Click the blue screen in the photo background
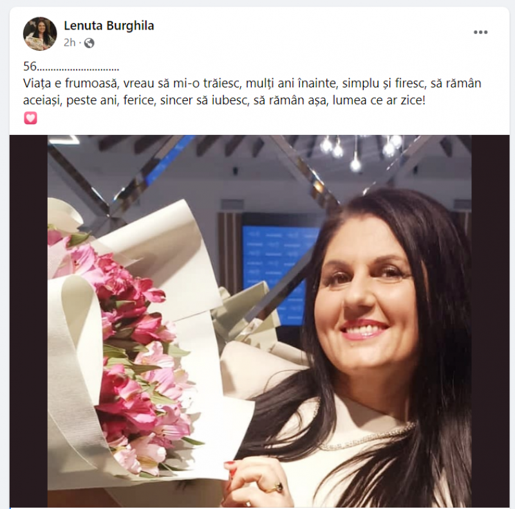 (279, 274)
